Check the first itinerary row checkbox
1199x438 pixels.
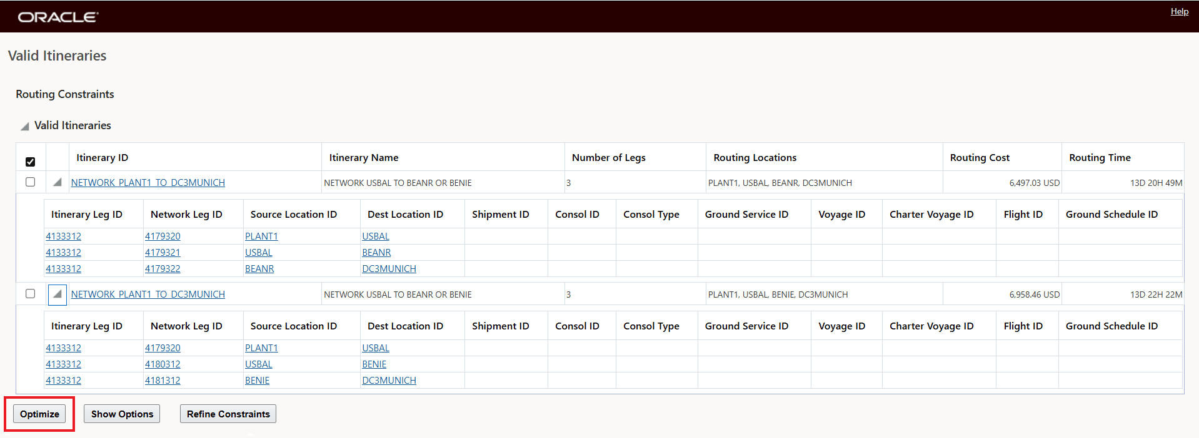pyautogui.click(x=30, y=182)
